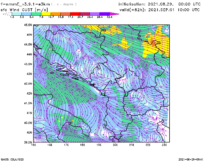Click the bright red legend swatch
This screenshot has width=209, height=161.
click(x=75, y=14)
